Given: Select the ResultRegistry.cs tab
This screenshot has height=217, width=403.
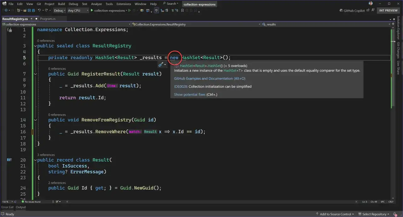Looking at the screenshot, I should click(15, 19).
